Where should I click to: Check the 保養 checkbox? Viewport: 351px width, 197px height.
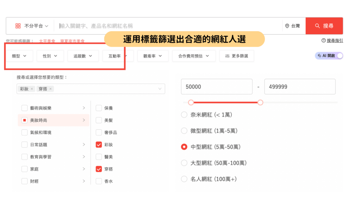click(99, 108)
